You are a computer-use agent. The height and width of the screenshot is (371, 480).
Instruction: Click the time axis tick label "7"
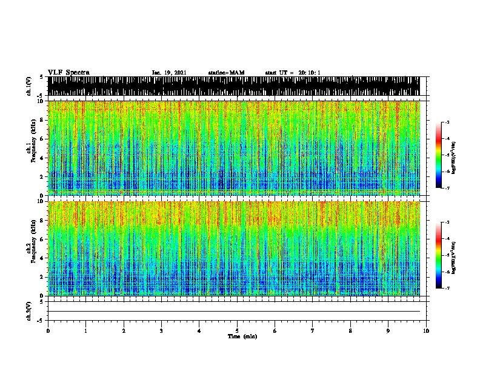click(x=313, y=331)
